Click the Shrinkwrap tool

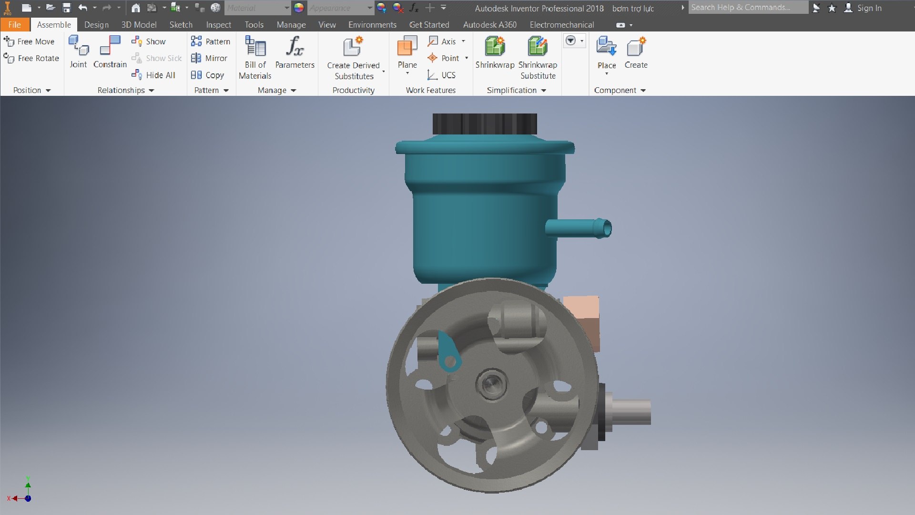(x=495, y=52)
